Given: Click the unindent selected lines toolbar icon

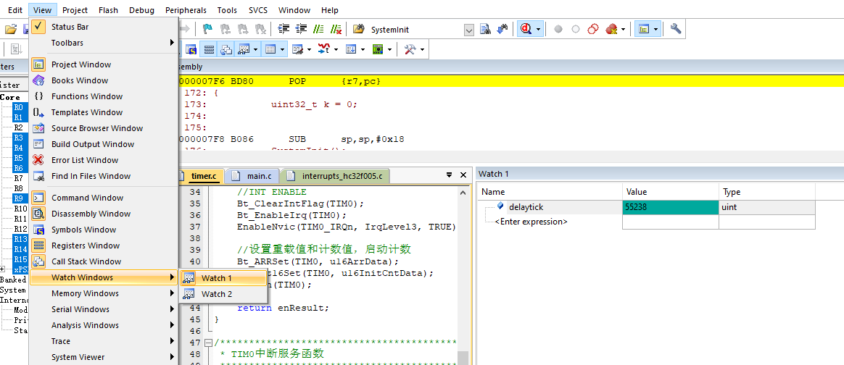Looking at the screenshot, I should point(302,29).
